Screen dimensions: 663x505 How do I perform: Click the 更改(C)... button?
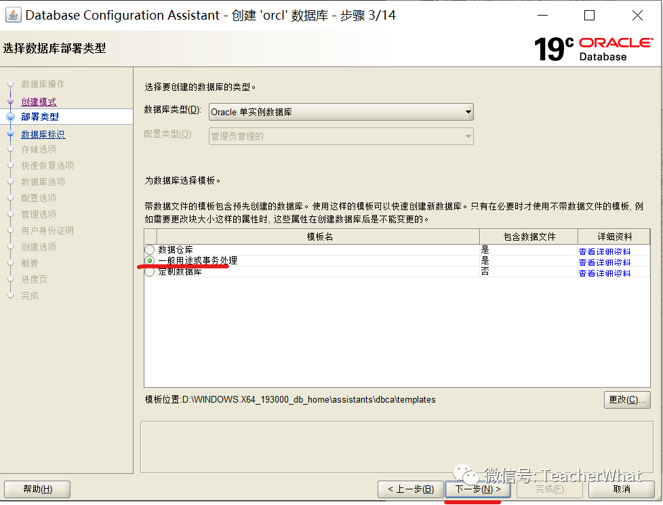[x=627, y=400]
